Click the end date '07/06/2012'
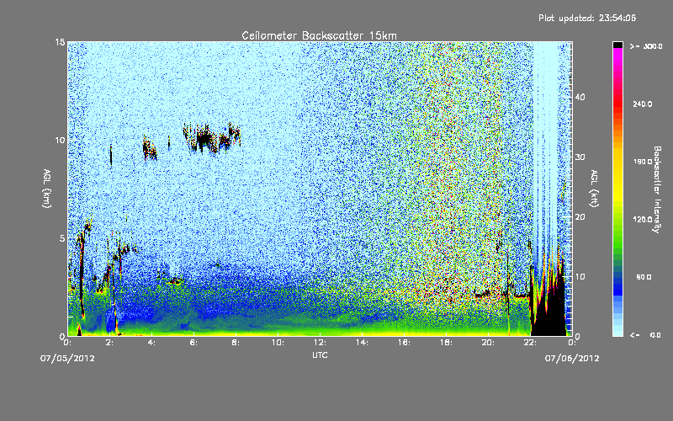This screenshot has height=421, width=673. (x=572, y=359)
